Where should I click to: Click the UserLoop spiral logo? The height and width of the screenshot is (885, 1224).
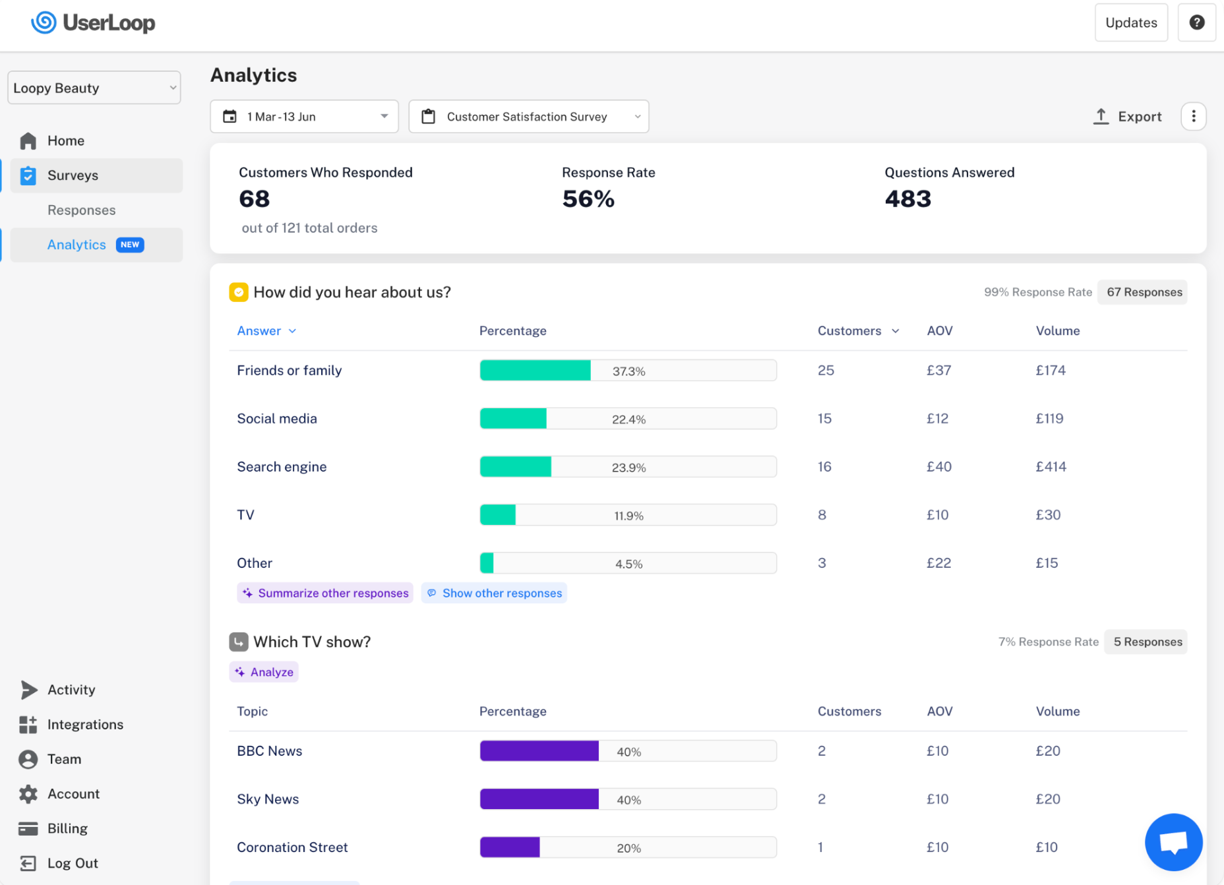coord(44,22)
